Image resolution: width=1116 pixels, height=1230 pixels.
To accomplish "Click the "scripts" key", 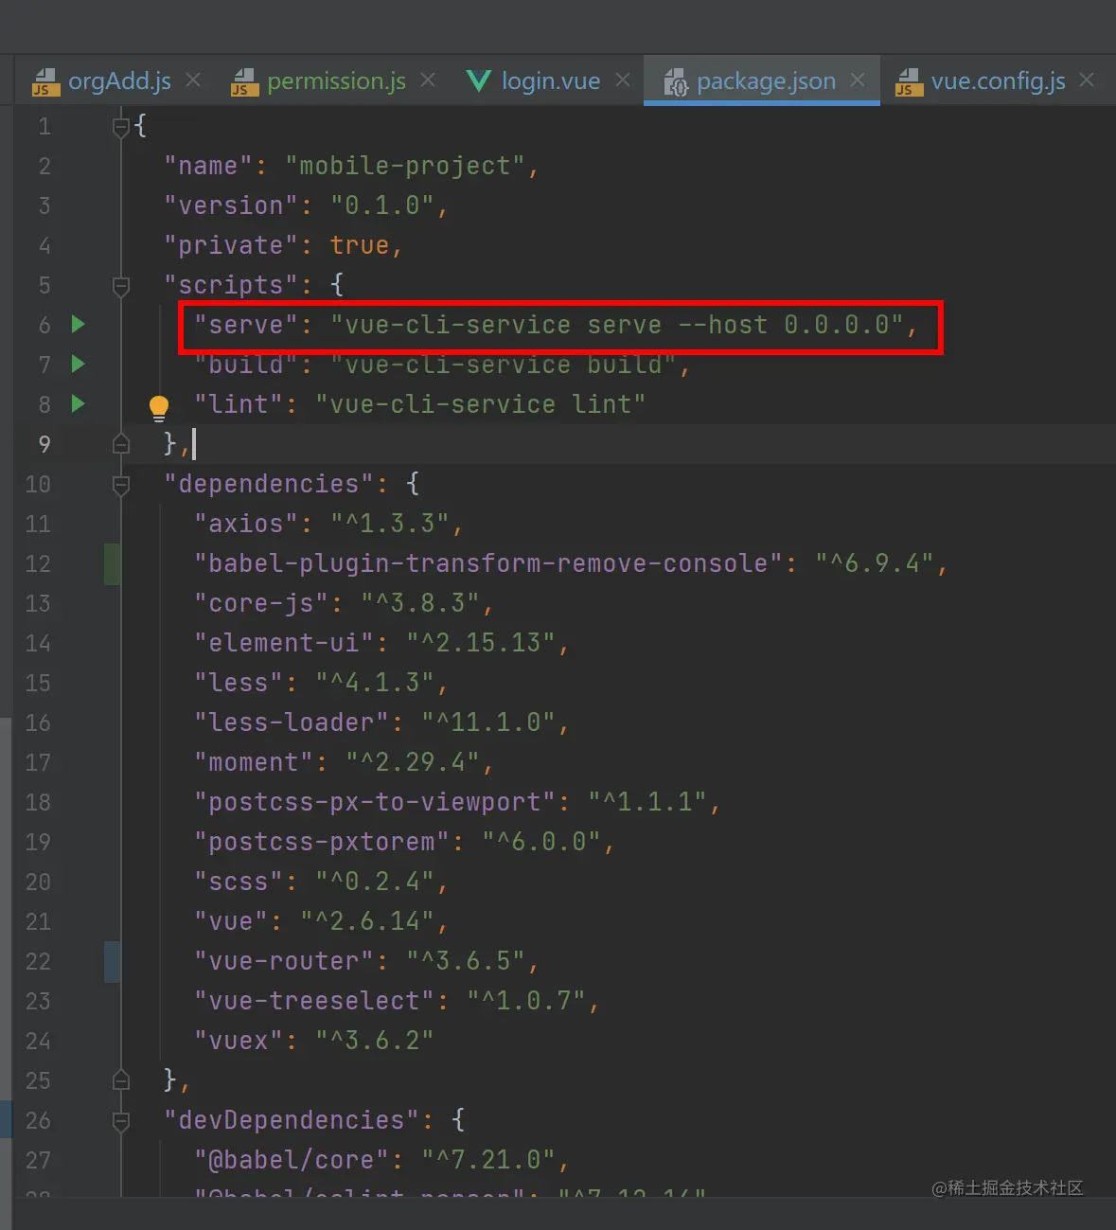I will 231,286.
